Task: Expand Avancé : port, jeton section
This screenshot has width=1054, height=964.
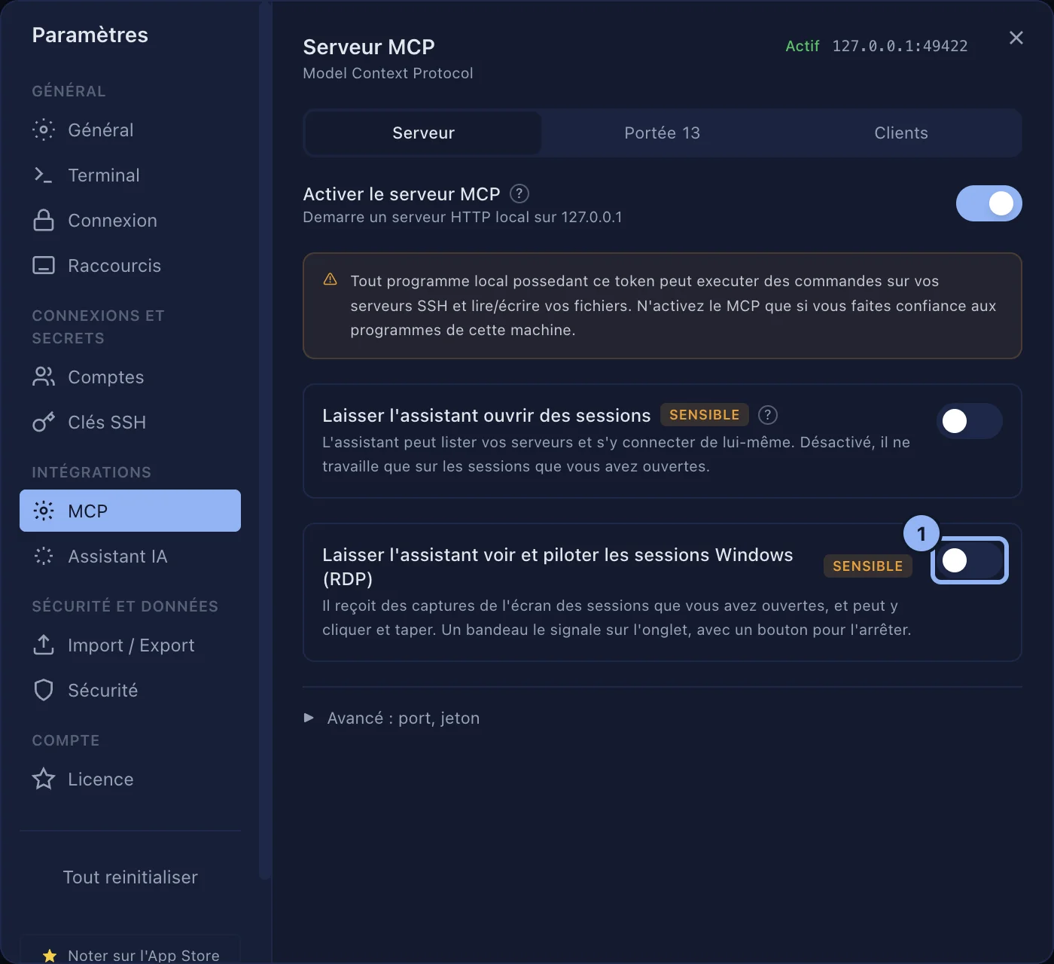Action: tap(391, 718)
